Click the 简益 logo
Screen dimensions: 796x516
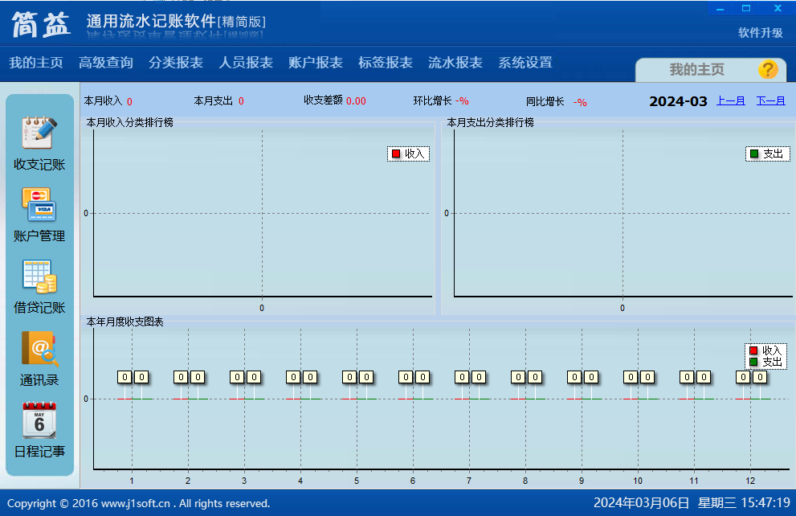pyautogui.click(x=41, y=24)
